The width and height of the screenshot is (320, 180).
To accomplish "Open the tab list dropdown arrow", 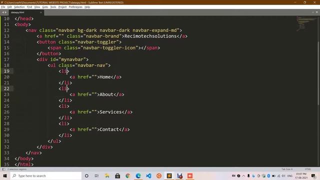I will point(316,12).
